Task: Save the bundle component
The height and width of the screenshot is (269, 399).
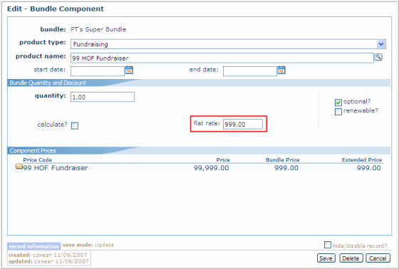Action: tap(326, 258)
